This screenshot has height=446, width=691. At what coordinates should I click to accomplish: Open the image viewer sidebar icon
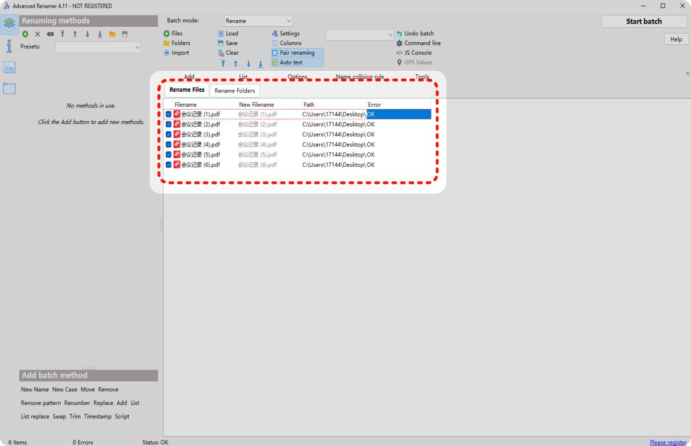coord(9,67)
